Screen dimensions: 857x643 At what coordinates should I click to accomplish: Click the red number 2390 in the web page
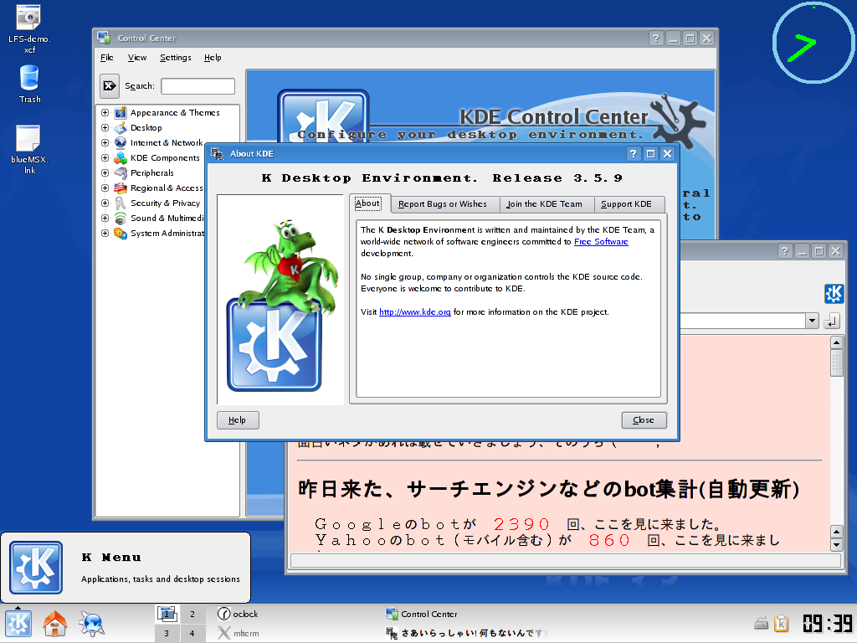pos(521,524)
